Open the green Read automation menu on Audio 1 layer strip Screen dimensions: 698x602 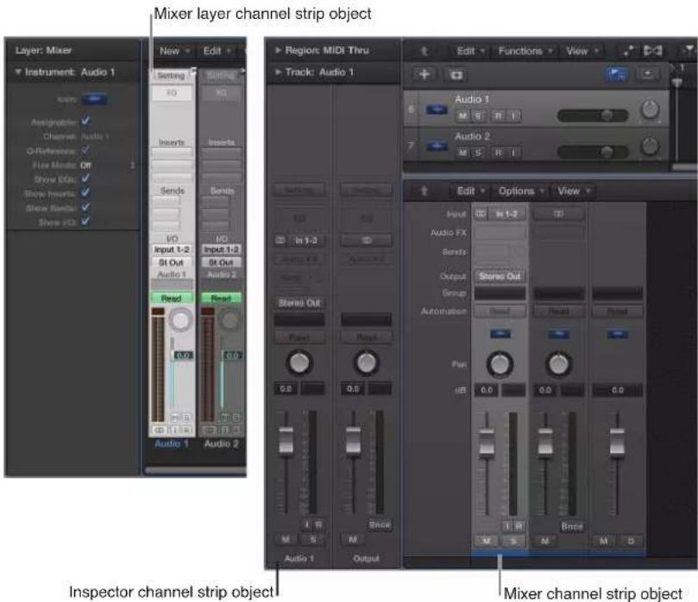click(x=172, y=298)
